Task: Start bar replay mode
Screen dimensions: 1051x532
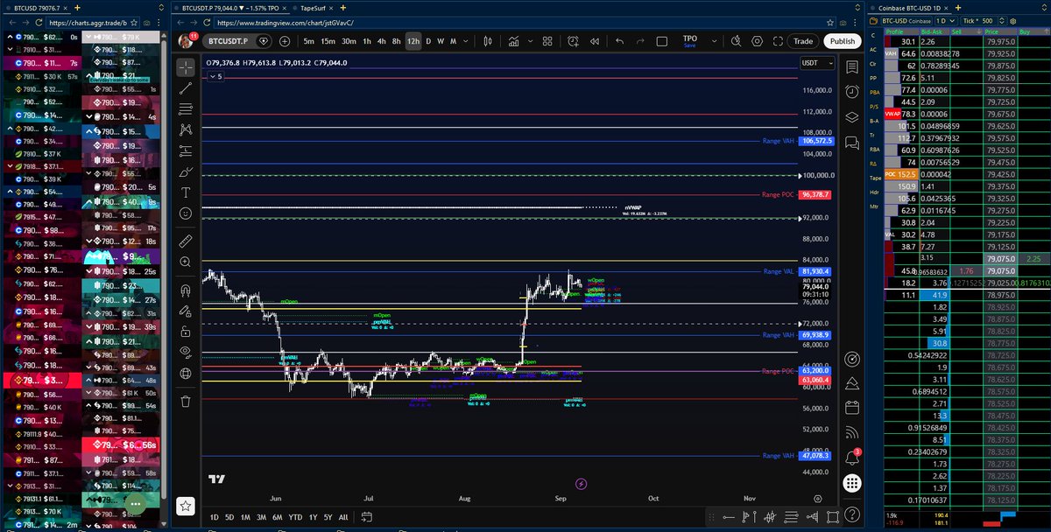Action: [x=595, y=41]
